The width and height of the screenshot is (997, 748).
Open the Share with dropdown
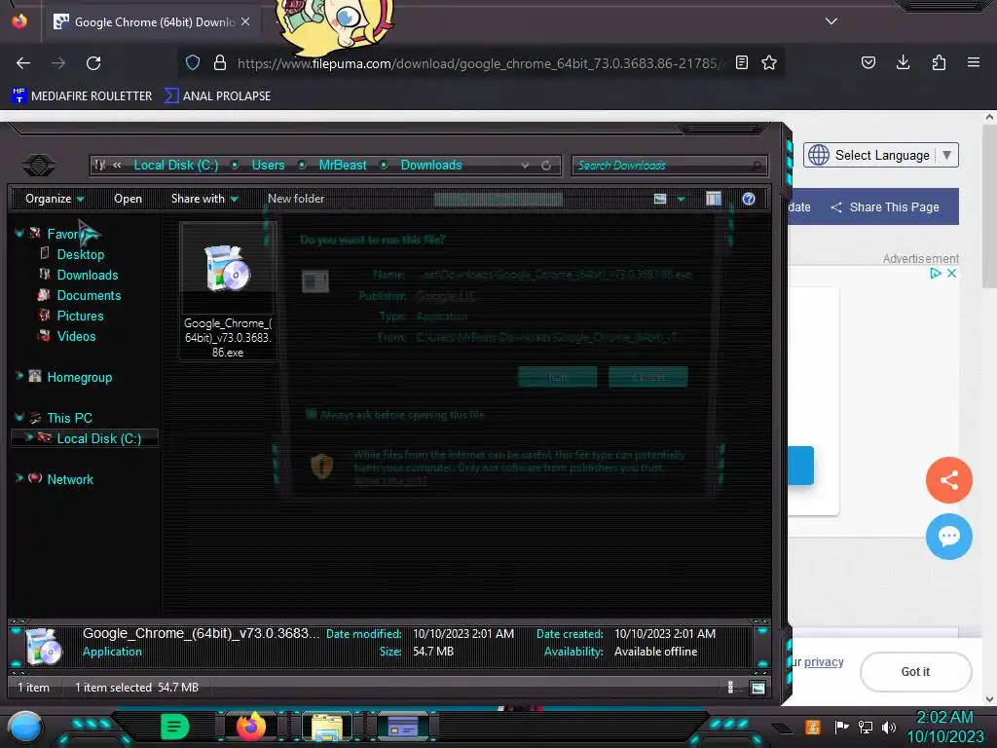click(x=204, y=199)
